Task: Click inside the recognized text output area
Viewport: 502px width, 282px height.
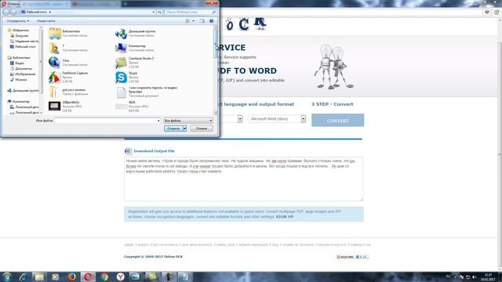Action: coord(244,179)
